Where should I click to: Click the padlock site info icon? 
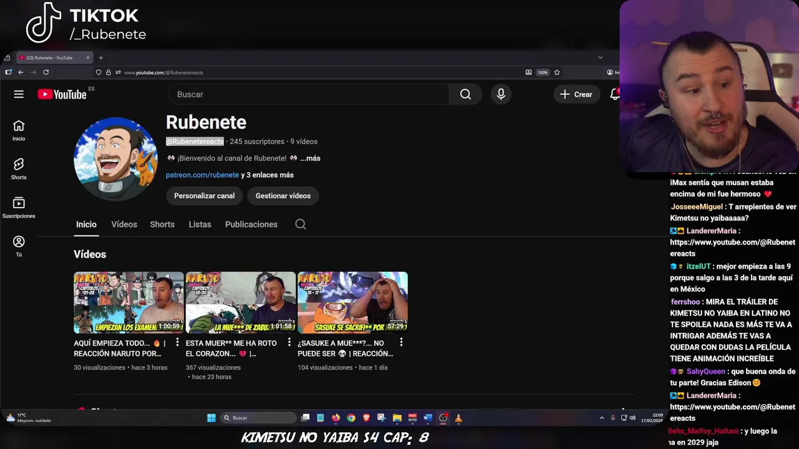(x=108, y=72)
